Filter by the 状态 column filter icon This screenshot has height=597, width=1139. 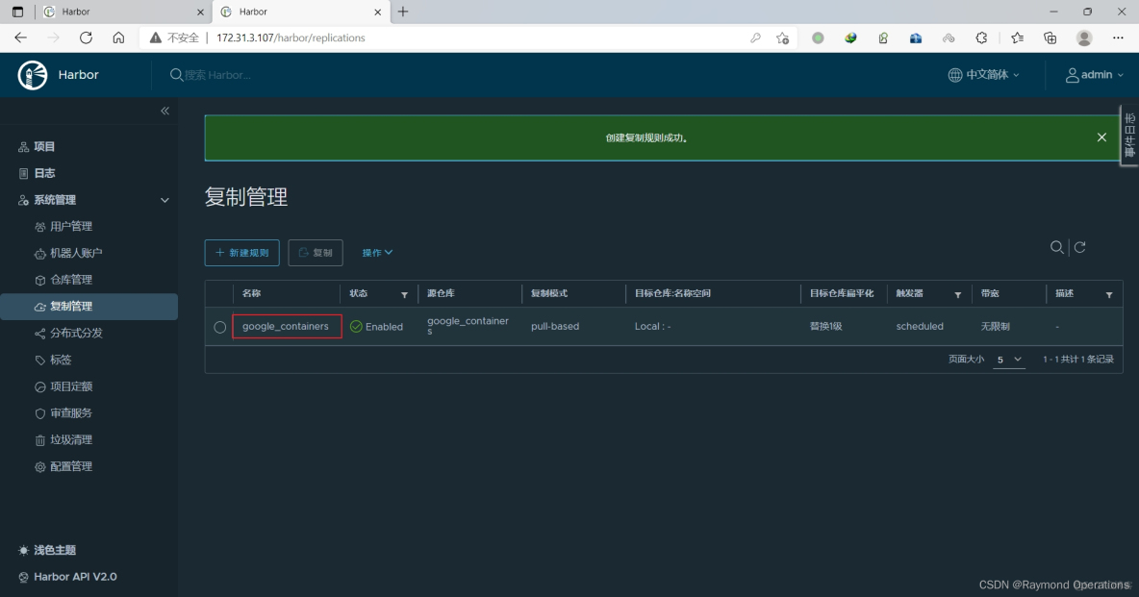pos(404,294)
